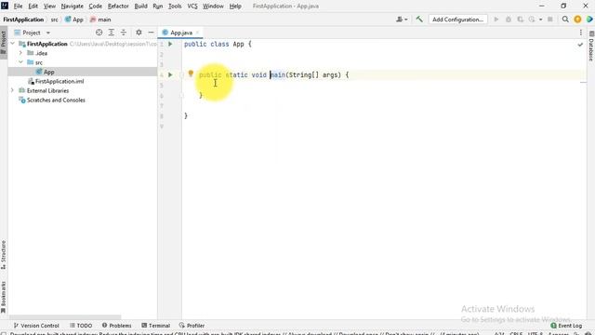This screenshot has height=335, width=595.
Task: Click the main breadcrumb in navigation bar
Action: [x=100, y=20]
